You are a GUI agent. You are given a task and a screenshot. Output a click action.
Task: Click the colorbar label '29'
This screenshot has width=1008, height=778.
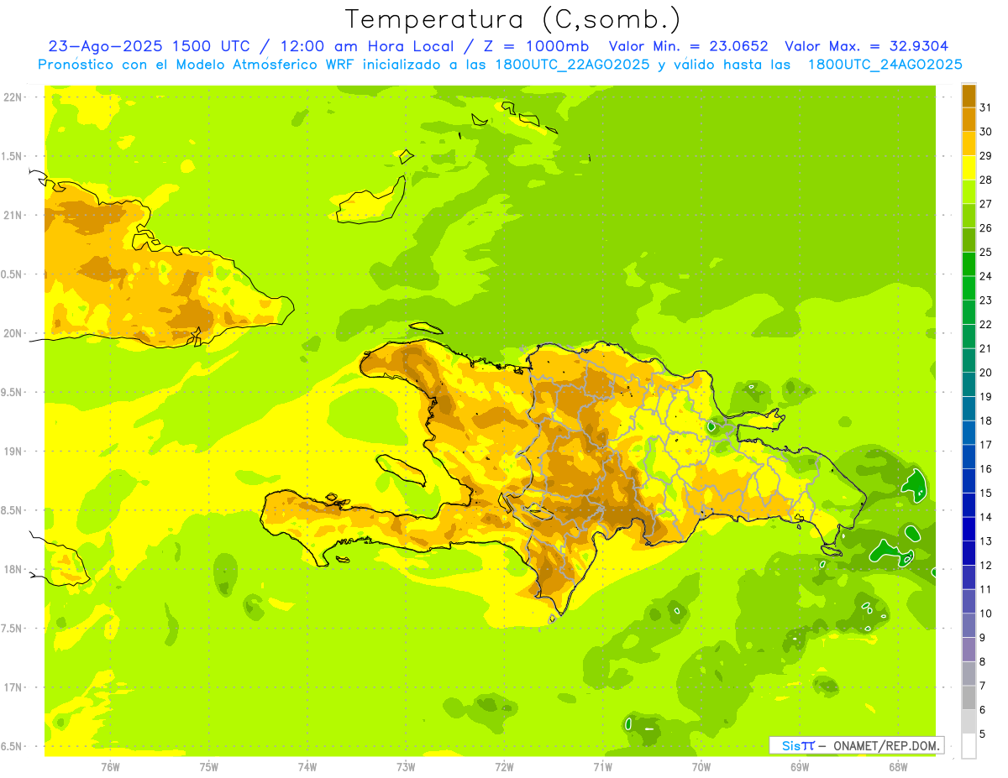986,156
